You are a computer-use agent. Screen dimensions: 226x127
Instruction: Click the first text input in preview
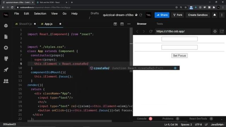click(x=179, y=39)
